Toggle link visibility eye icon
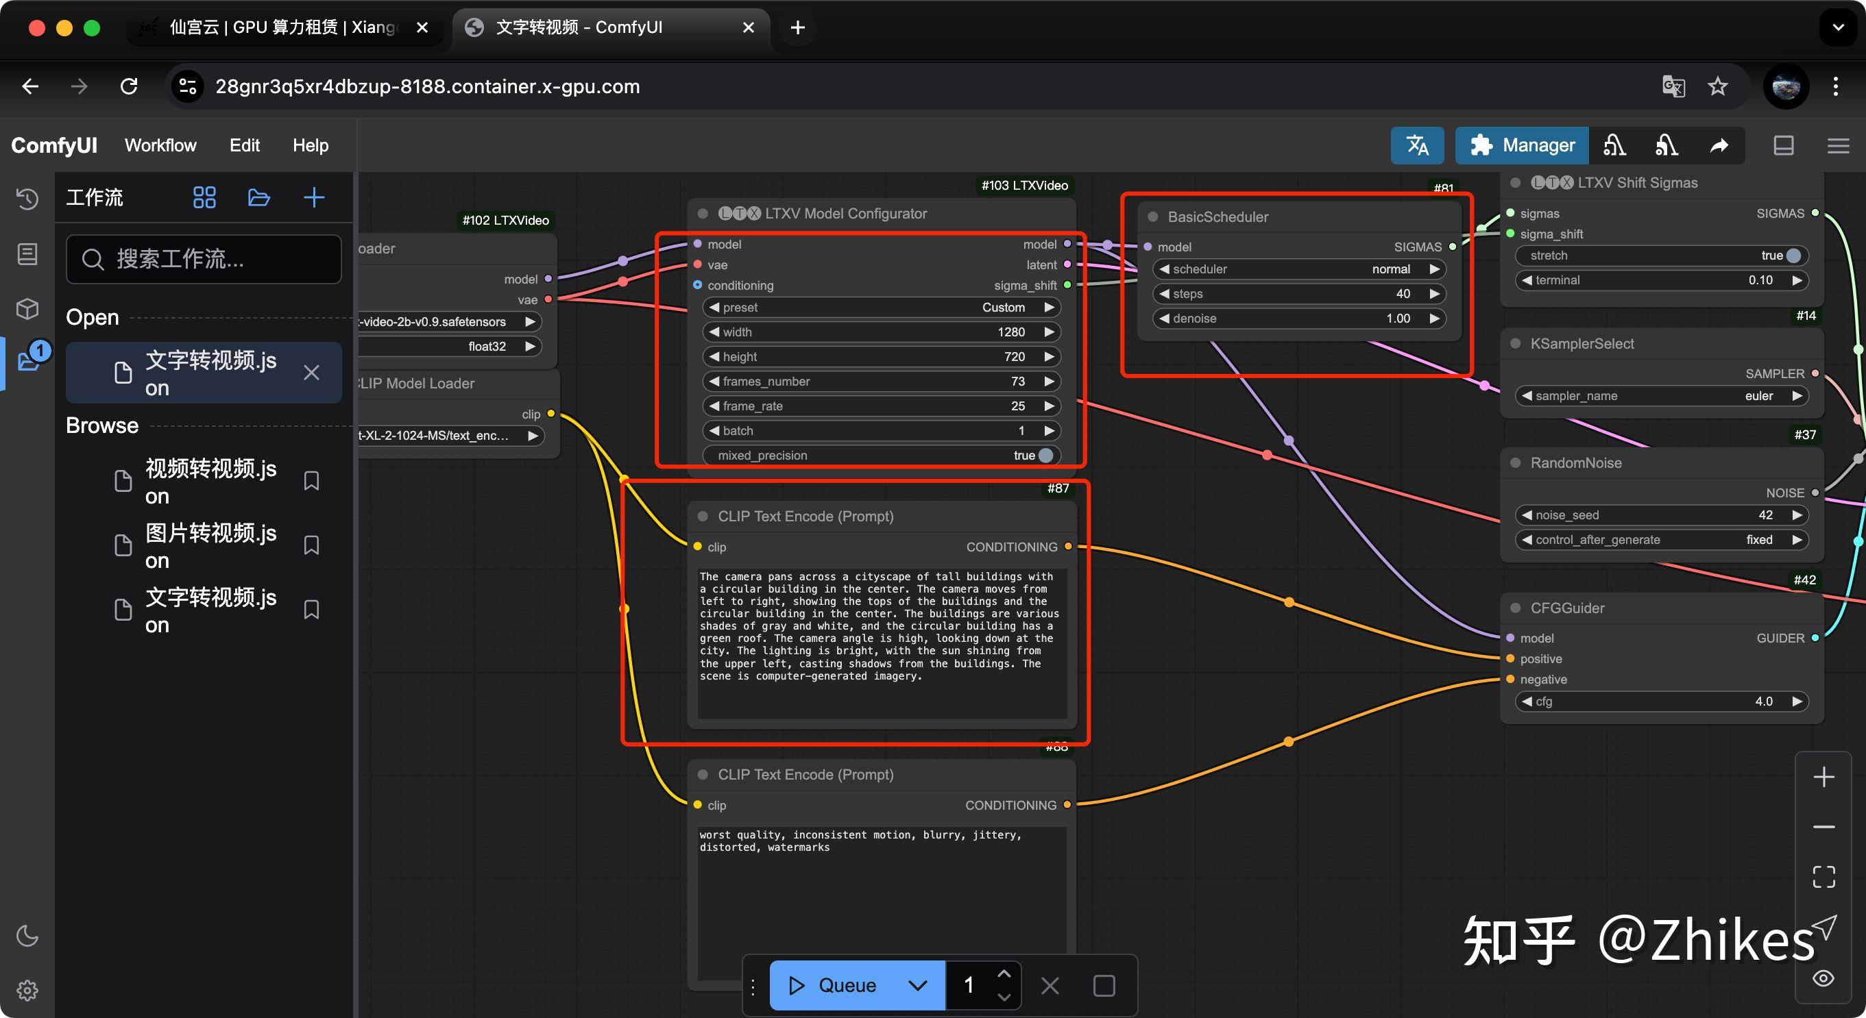This screenshot has width=1866, height=1018. [x=1823, y=978]
